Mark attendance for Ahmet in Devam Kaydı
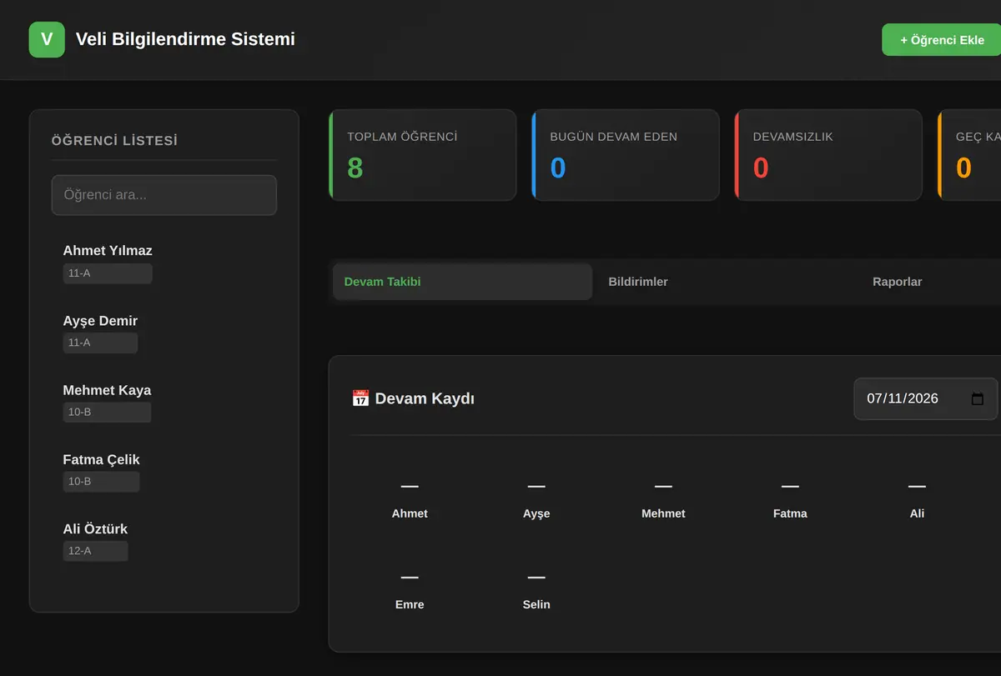This screenshot has width=1001, height=676. tap(410, 498)
